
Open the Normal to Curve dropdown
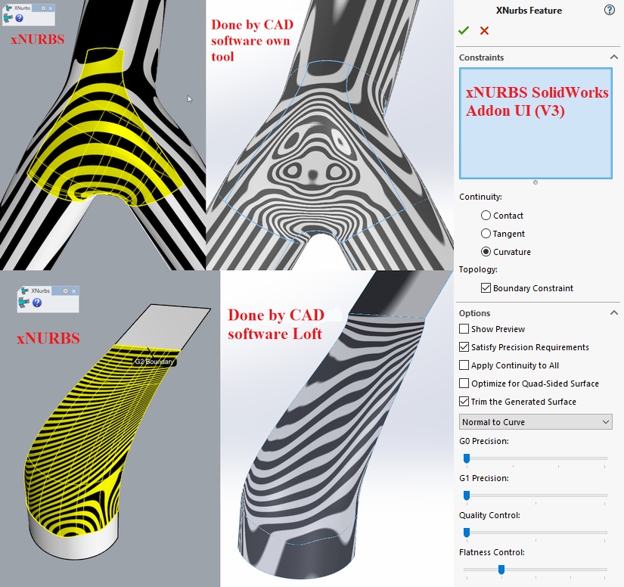click(536, 422)
